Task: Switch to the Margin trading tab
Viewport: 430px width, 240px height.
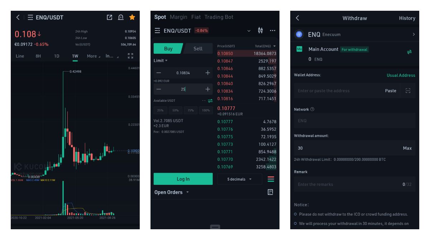Action: pyautogui.click(x=178, y=17)
